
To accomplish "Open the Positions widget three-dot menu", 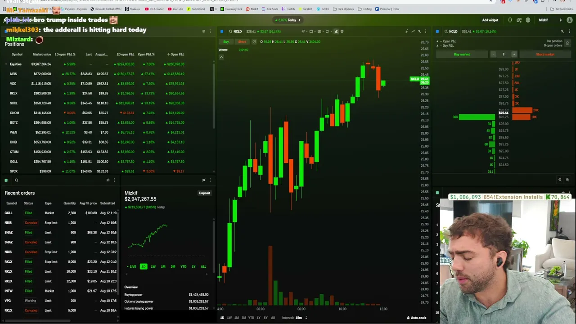I will pos(210,31).
